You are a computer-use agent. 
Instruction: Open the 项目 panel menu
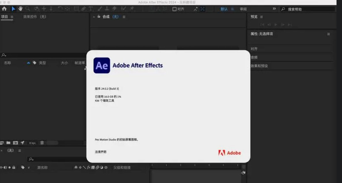12,17
